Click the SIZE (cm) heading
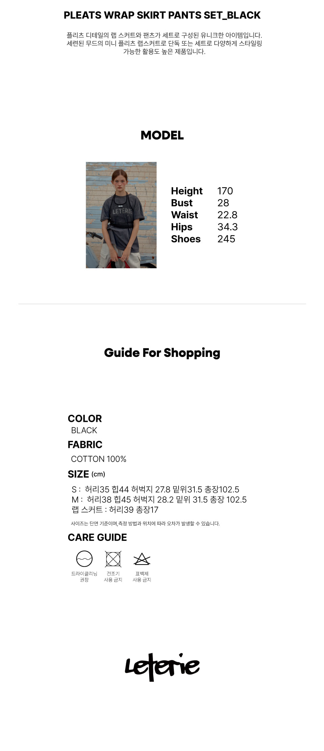The image size is (324, 751). pos(86,474)
